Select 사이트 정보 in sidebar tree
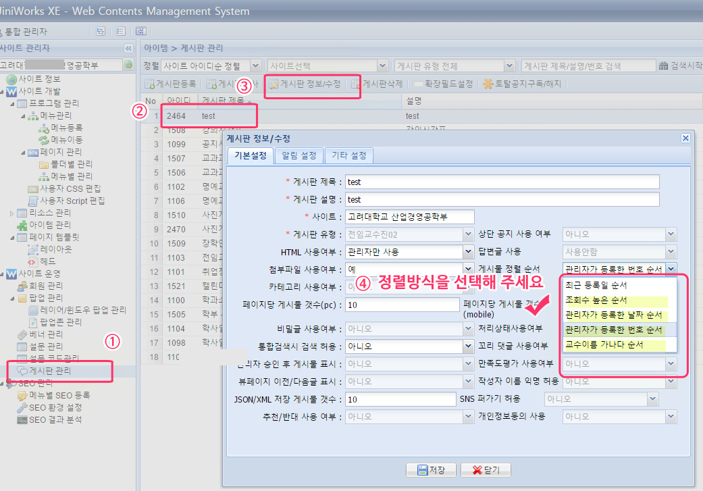The width and height of the screenshot is (703, 491). [38, 79]
